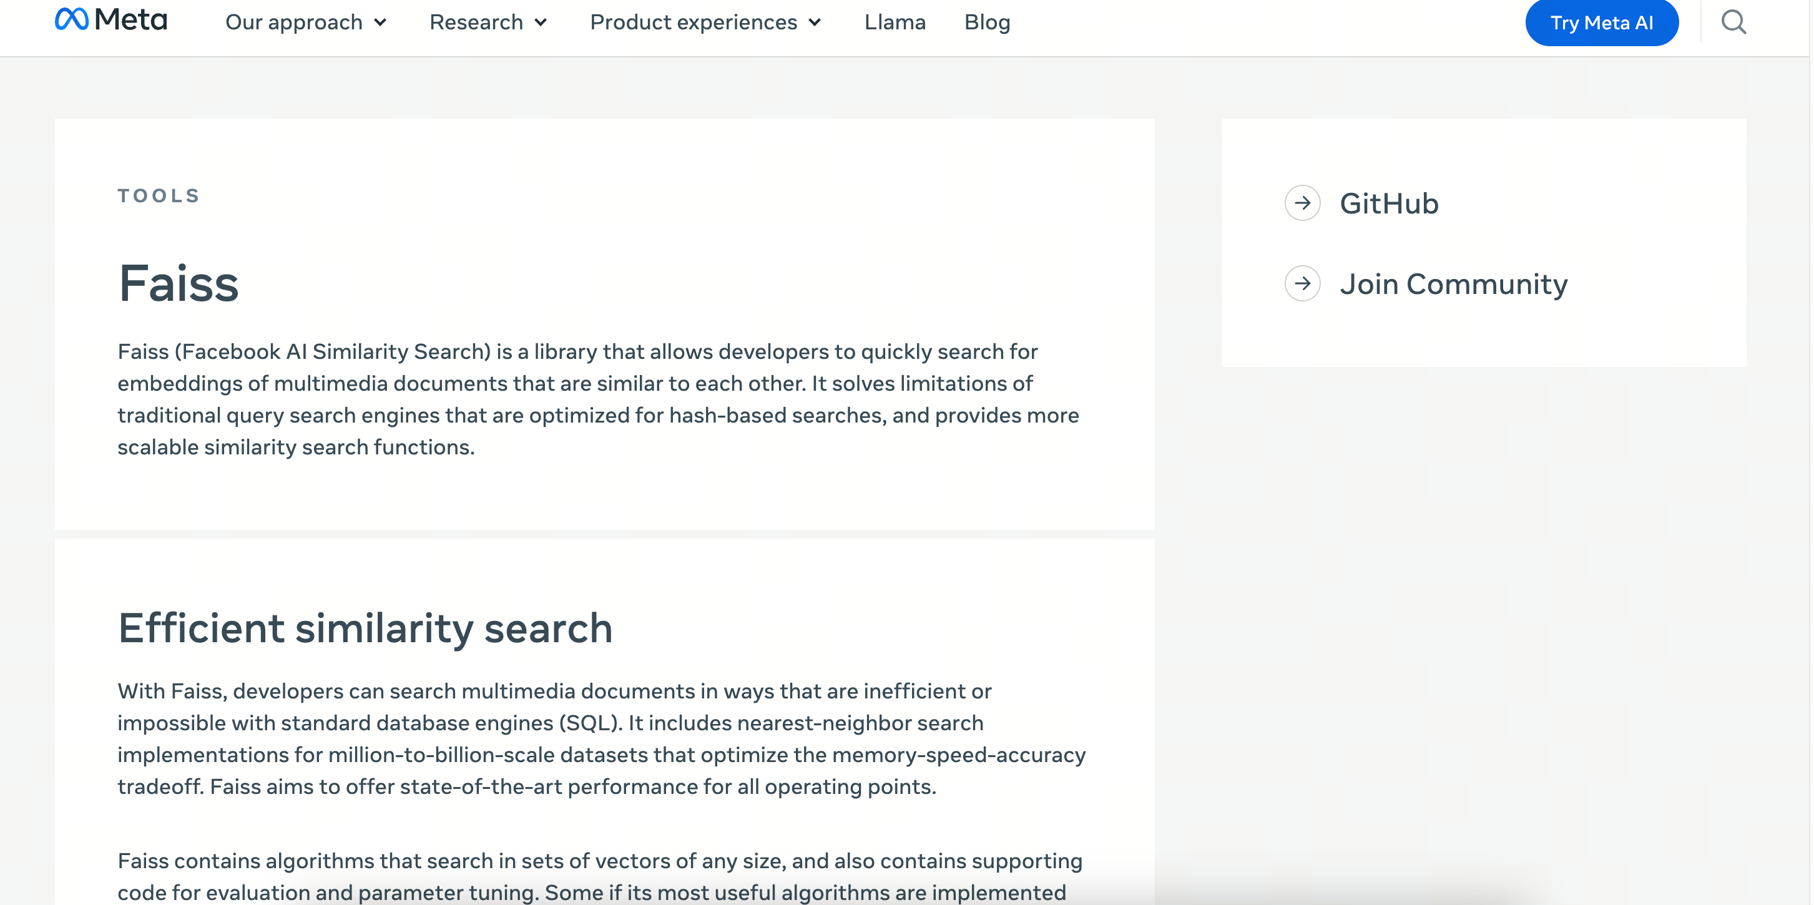Open the Product experiences menu
1814x905 pixels.
(x=693, y=22)
